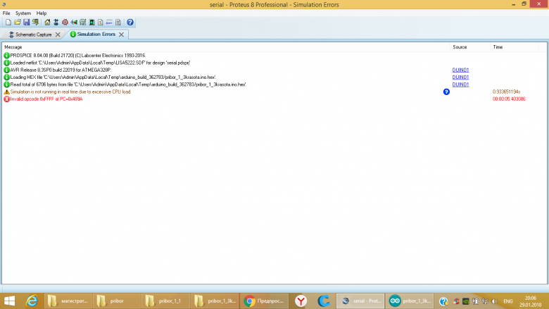The height and width of the screenshot is (309, 549).
Task: Switch to the Arduino 'pribor_1_3k...' taskbar window
Action: click(x=410, y=301)
